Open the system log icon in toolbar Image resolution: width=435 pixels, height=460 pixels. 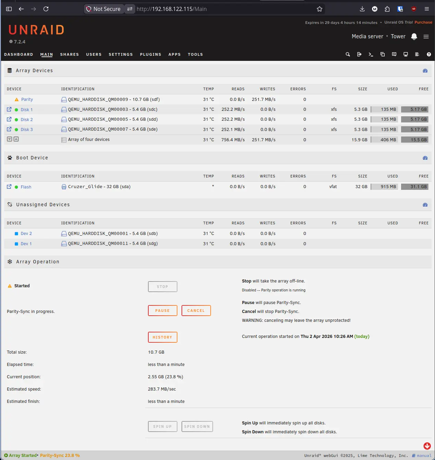[417, 54]
